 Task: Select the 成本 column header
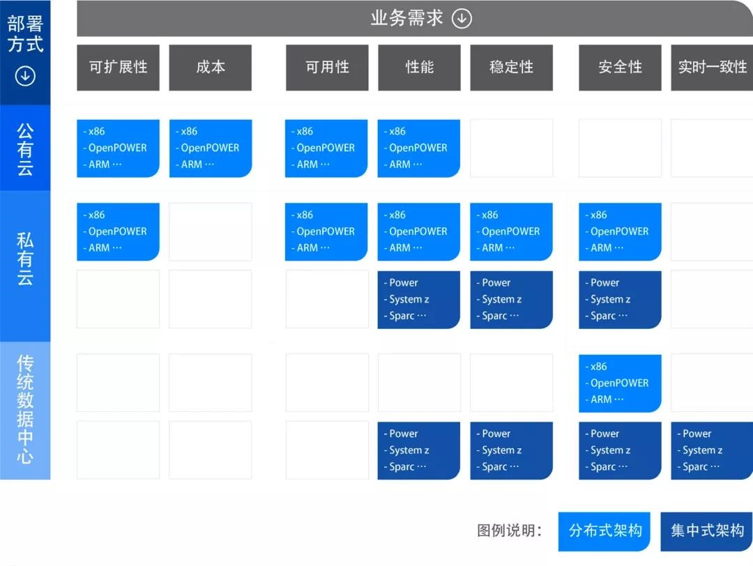pyautogui.click(x=210, y=68)
